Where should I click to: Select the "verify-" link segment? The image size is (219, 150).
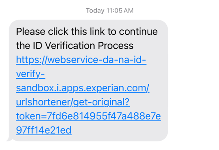point(31,74)
